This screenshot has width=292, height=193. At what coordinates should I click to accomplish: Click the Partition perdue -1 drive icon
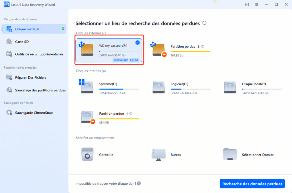click(x=88, y=117)
